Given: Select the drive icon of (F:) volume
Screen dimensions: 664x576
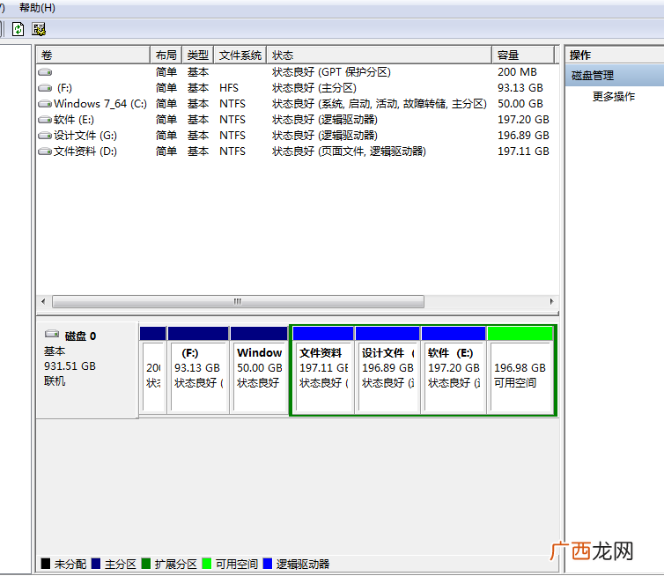Looking at the screenshot, I should click(x=45, y=88).
